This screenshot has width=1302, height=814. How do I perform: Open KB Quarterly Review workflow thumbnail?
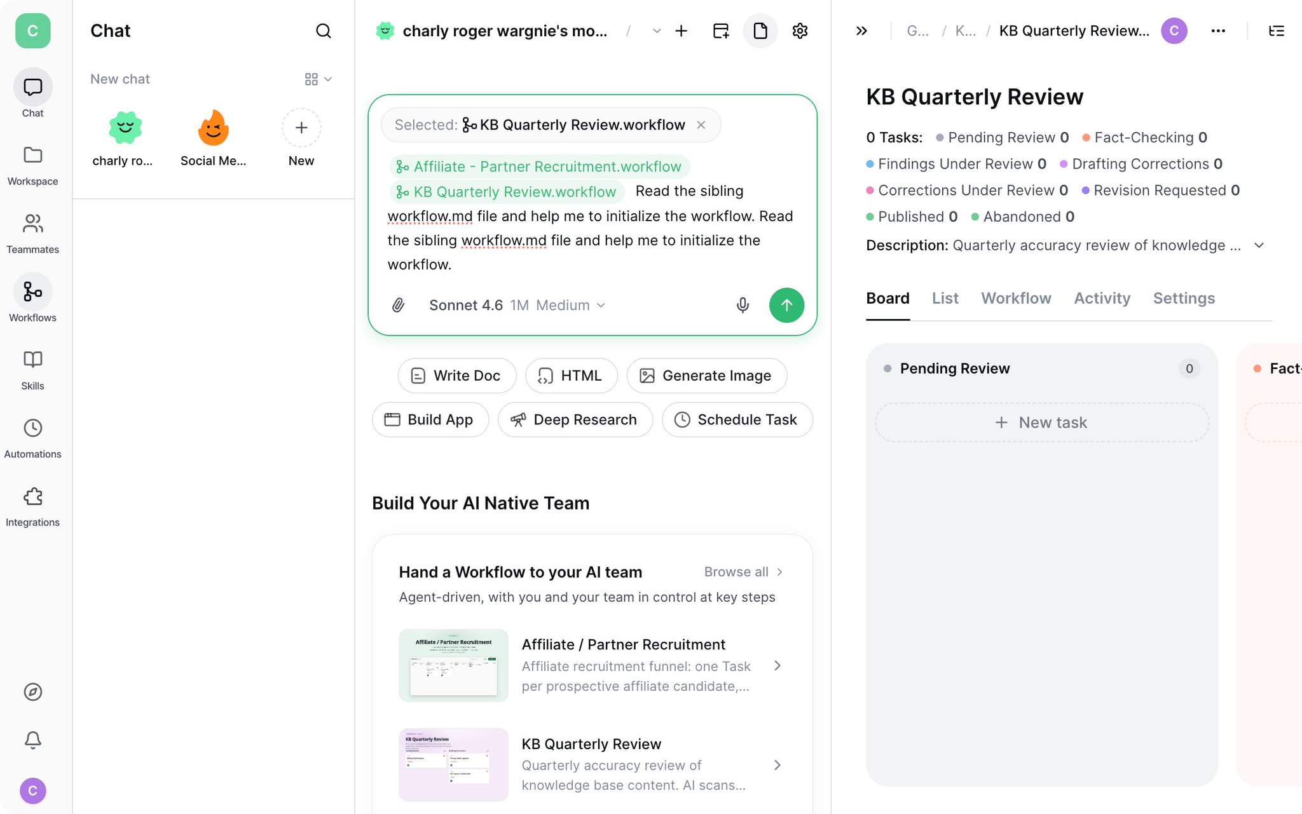(453, 764)
